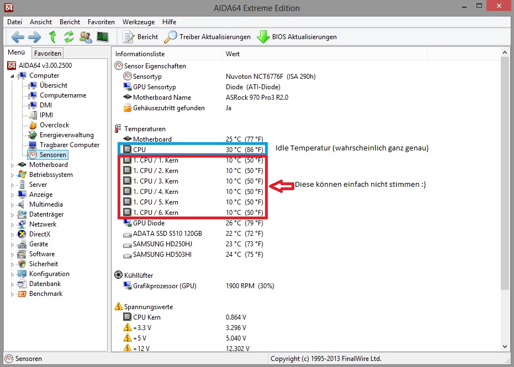The image size is (514, 367).
Task: Select Computername in the tree
Action: pyautogui.click(x=63, y=95)
